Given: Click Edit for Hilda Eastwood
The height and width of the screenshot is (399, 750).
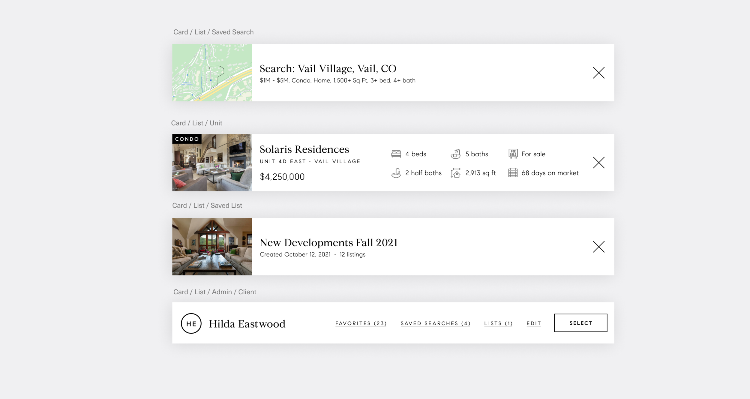Looking at the screenshot, I should (534, 323).
